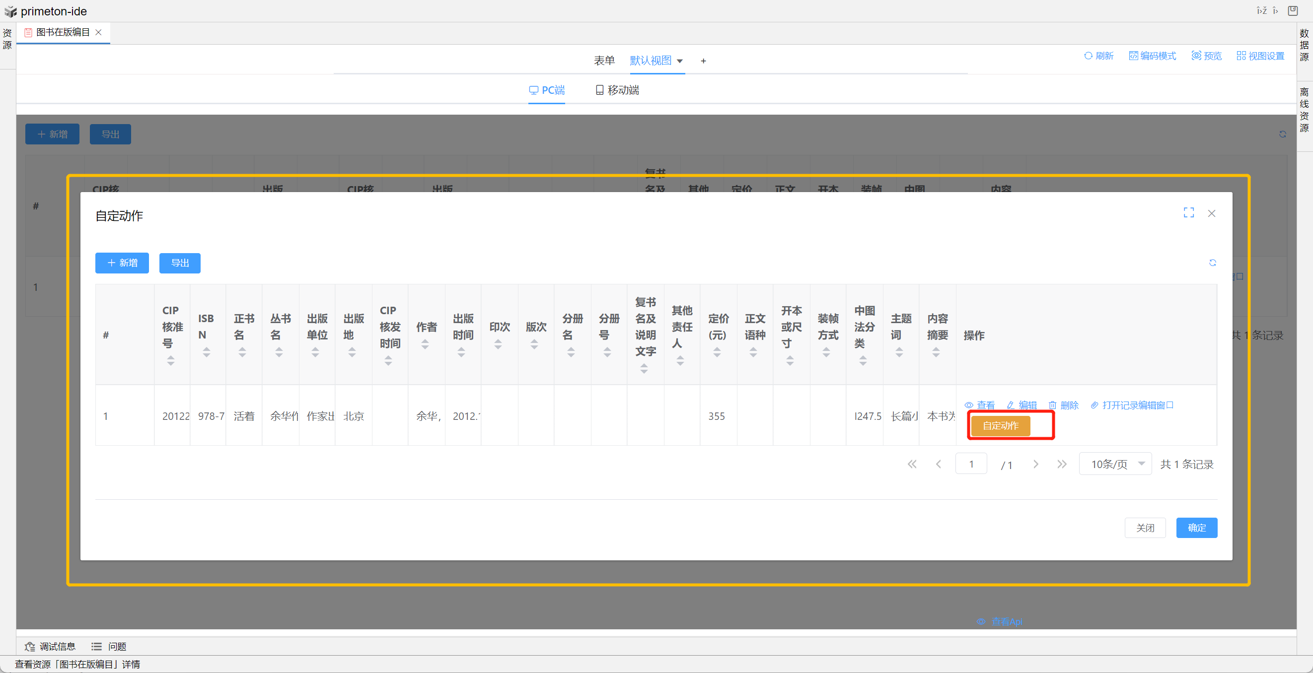Click the dialog table refresh icon

1212,263
